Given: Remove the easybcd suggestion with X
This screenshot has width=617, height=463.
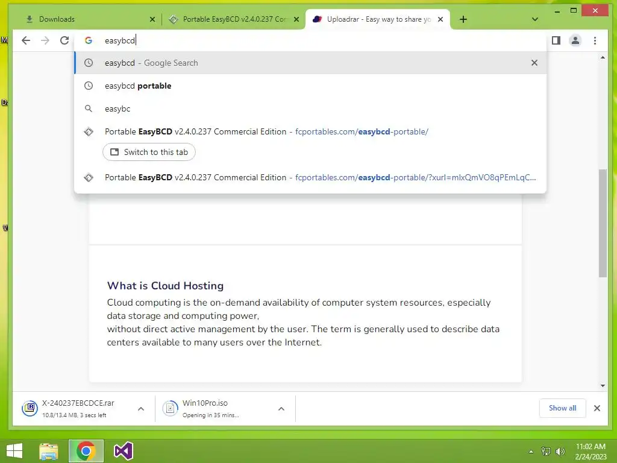Looking at the screenshot, I should point(534,63).
